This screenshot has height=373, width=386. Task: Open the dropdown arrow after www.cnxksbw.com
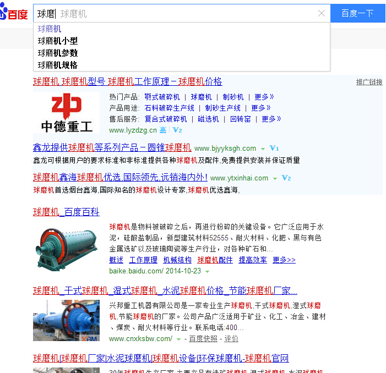click(178, 339)
